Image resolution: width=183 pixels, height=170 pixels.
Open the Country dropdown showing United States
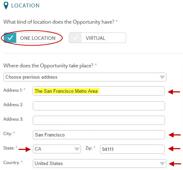pyautogui.click(x=100, y=164)
